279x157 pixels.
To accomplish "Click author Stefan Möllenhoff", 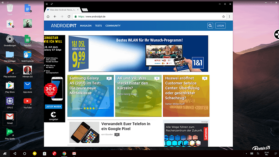I will point(175,104).
